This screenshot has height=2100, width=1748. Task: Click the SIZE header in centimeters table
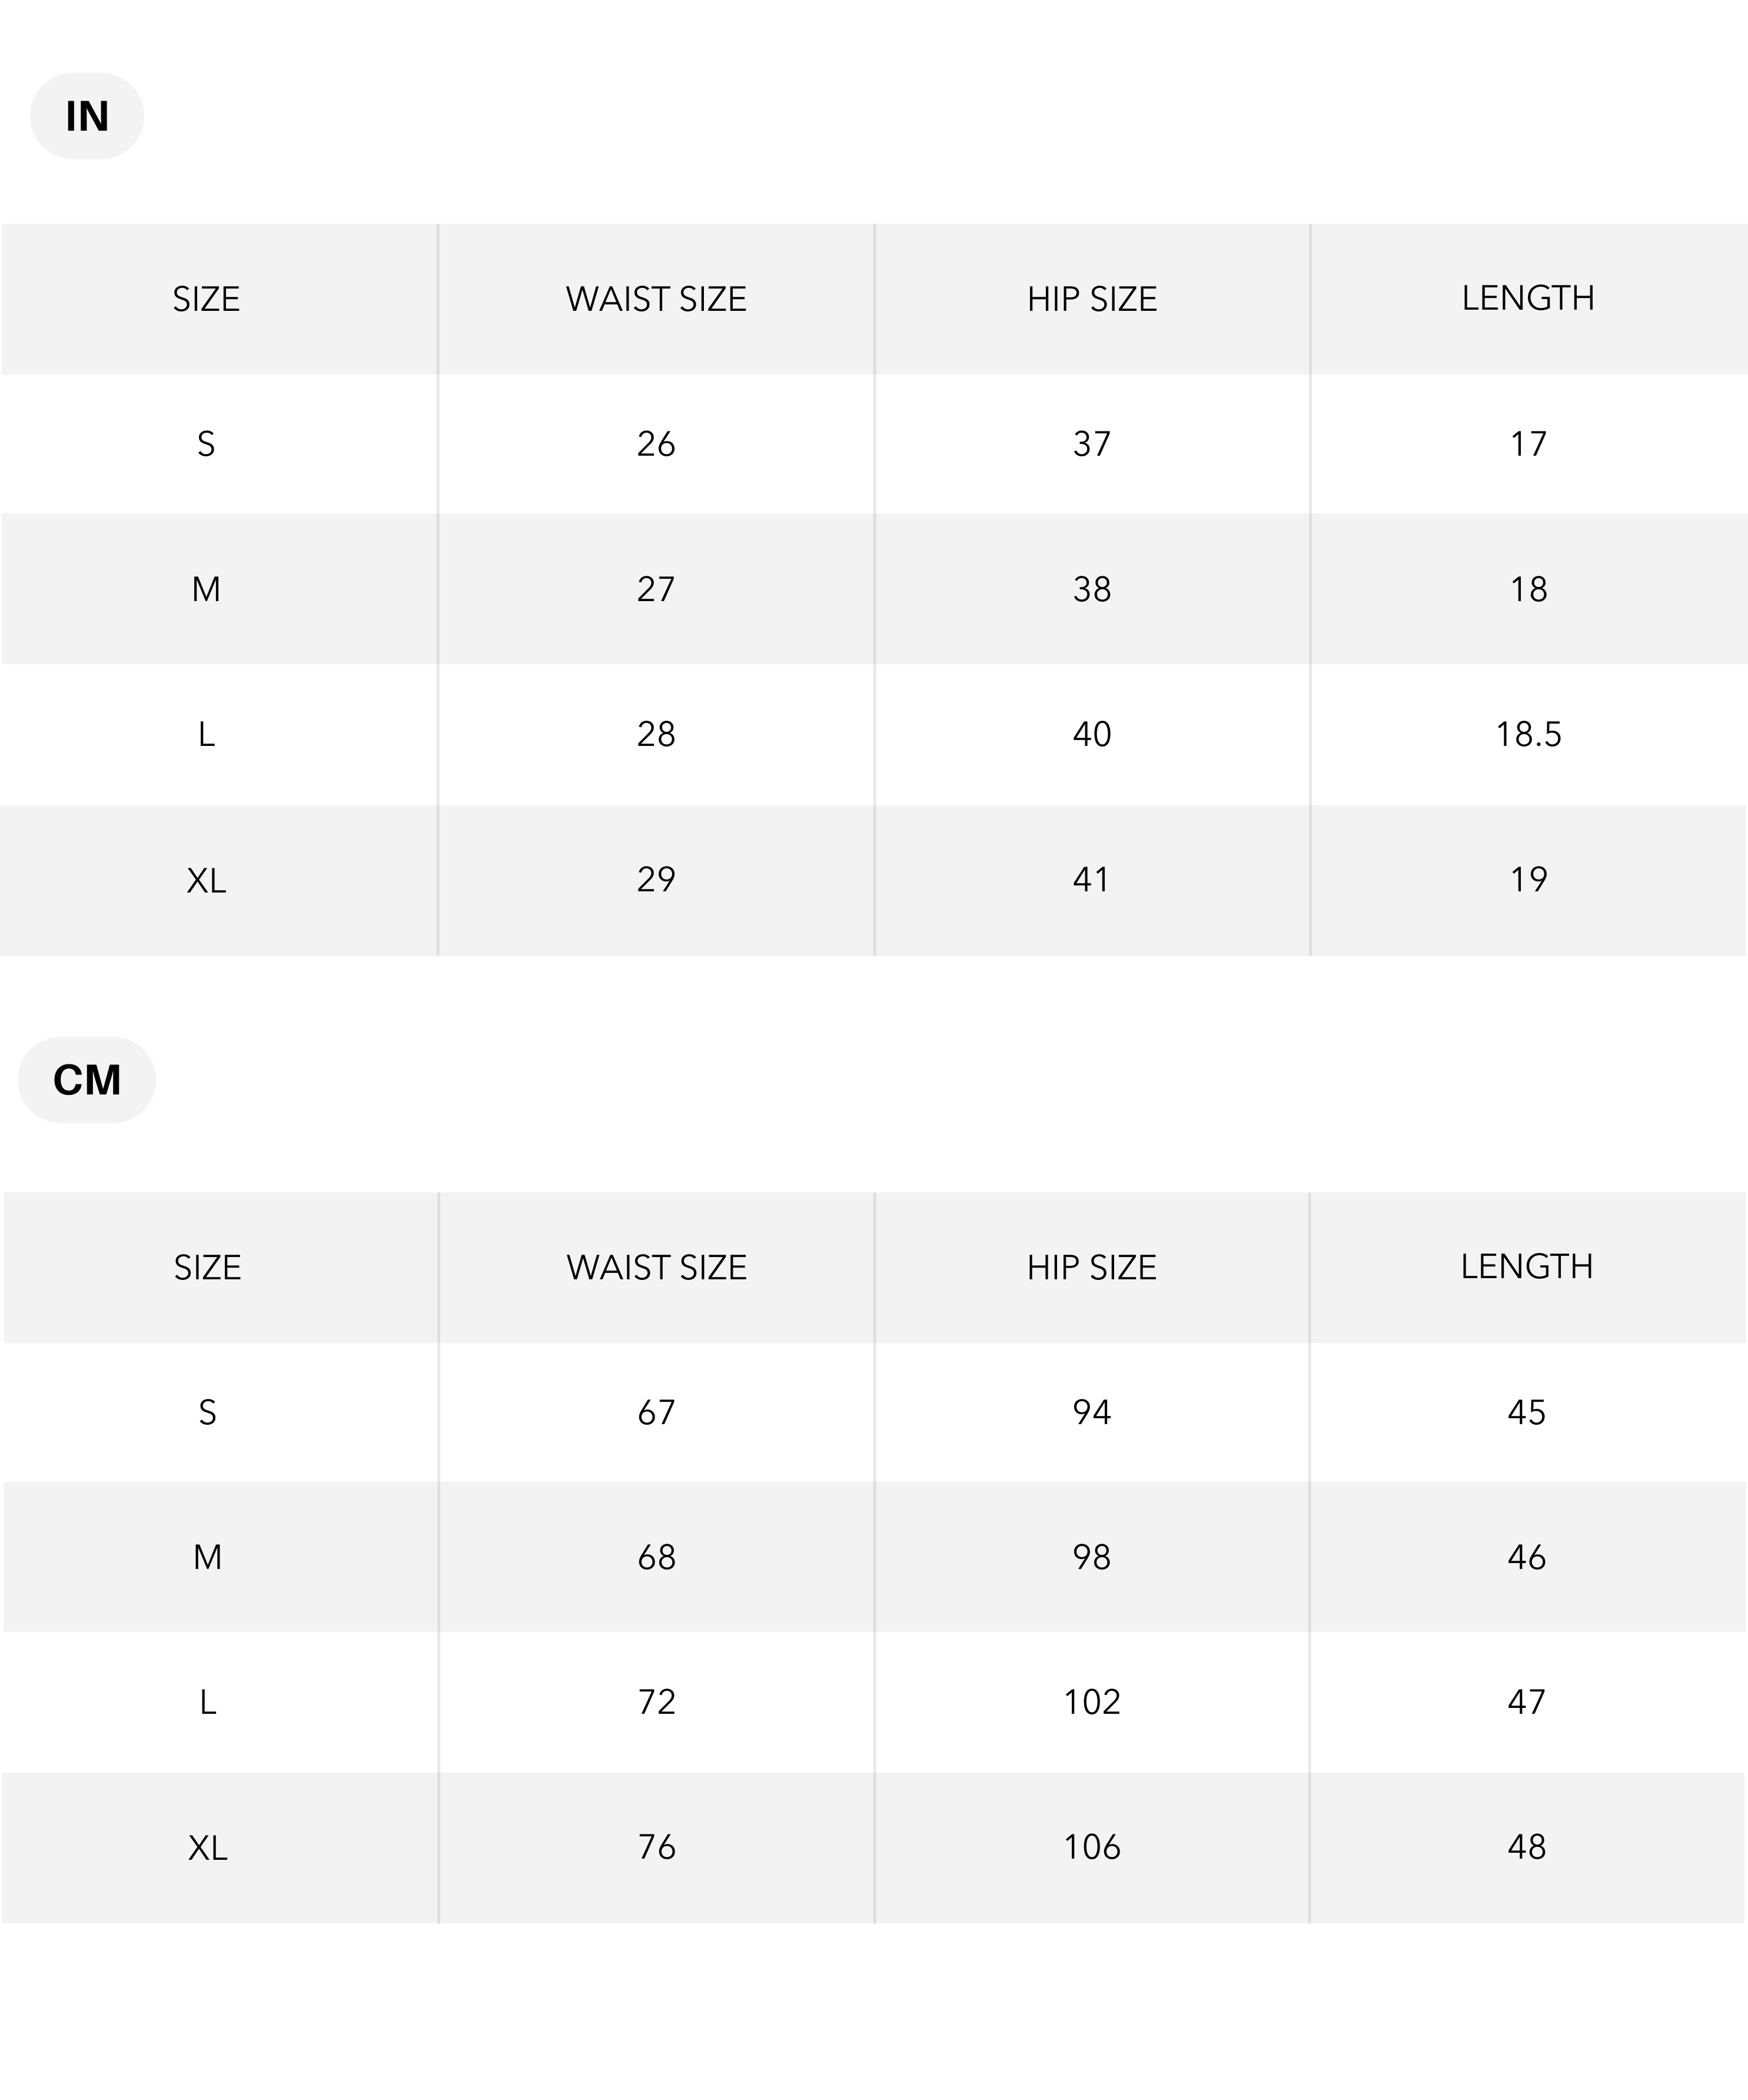click(207, 1267)
